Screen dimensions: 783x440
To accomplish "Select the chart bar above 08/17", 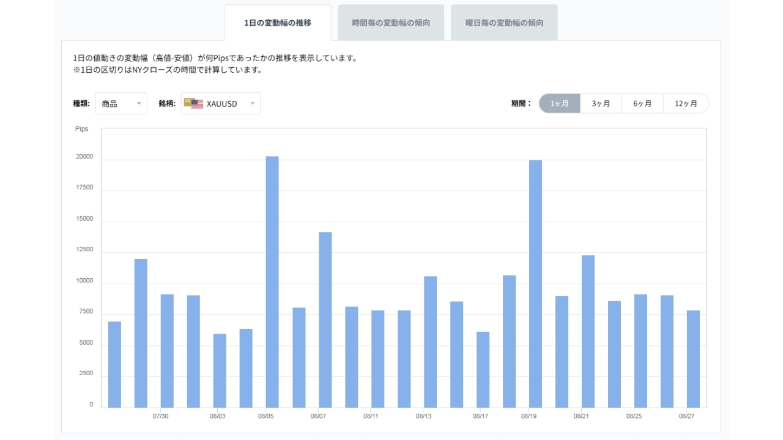I will click(x=483, y=370).
